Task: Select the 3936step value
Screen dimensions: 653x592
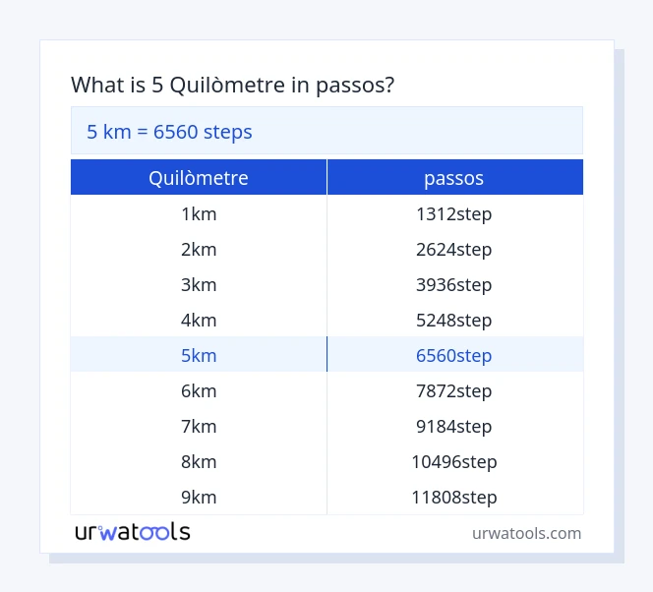Action: [x=454, y=284]
